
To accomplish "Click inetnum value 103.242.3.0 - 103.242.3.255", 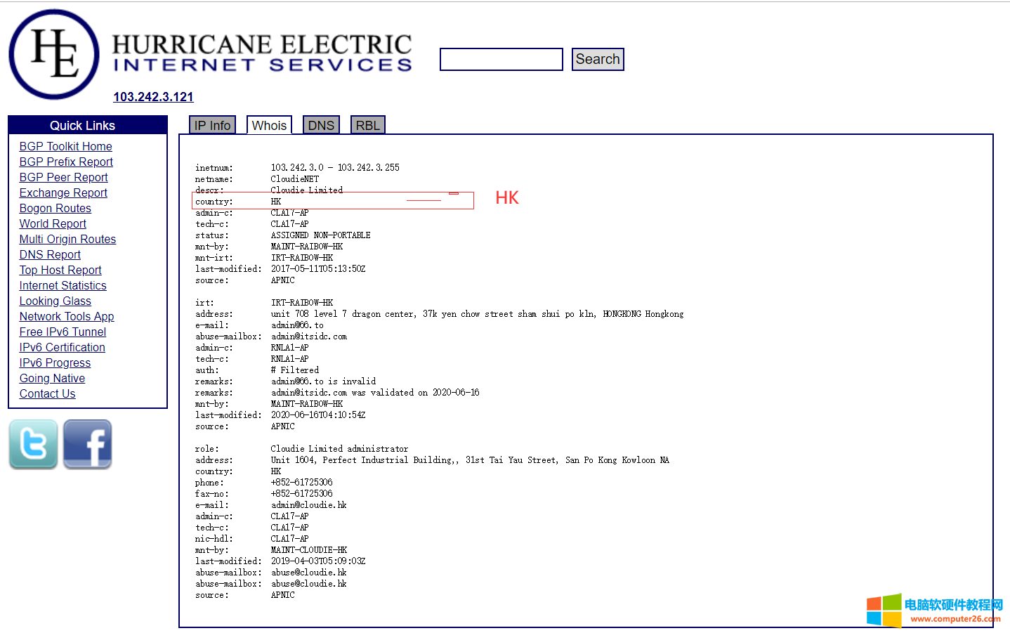I will click(x=335, y=168).
